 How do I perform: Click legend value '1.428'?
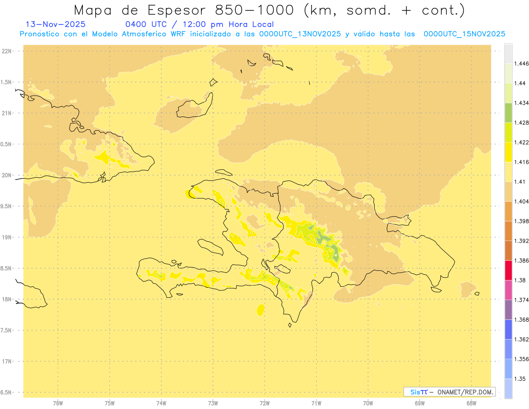[522, 123]
